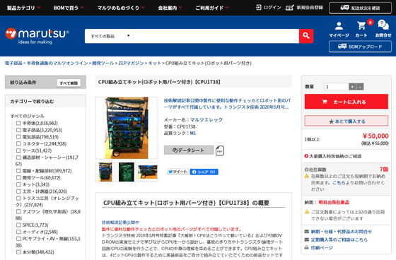This screenshot has width=396, height=260.
Task: Check the 半導体 category checkbox
Action: pos(18,123)
